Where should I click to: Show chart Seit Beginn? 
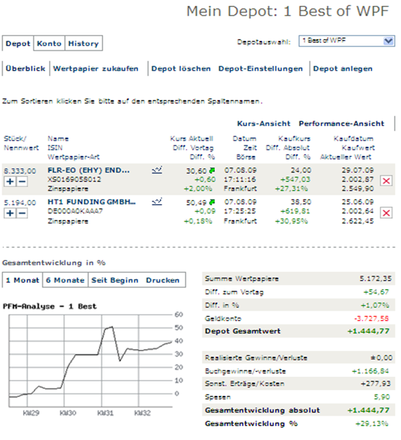click(x=116, y=280)
